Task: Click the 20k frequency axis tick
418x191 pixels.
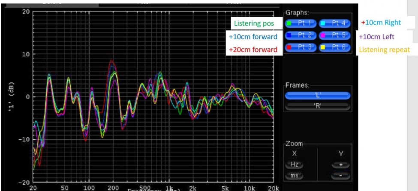Action: click(273, 188)
